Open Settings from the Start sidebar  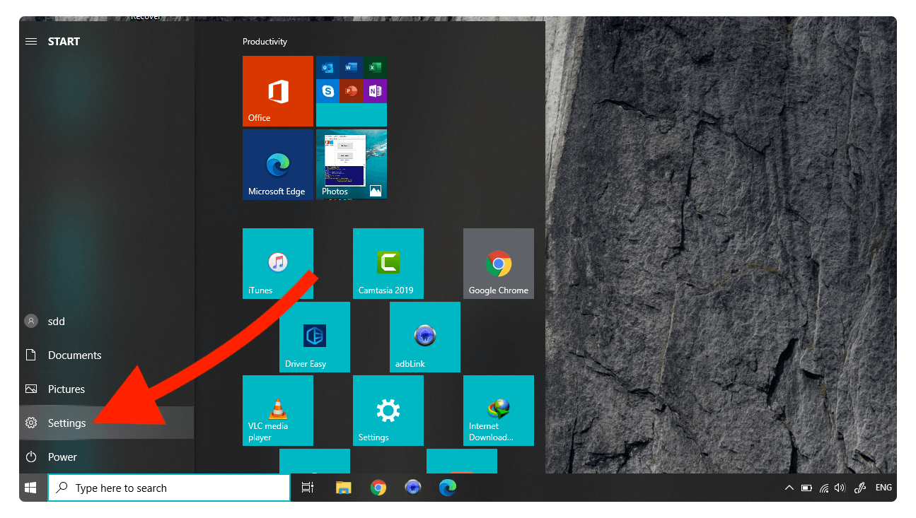(x=106, y=423)
